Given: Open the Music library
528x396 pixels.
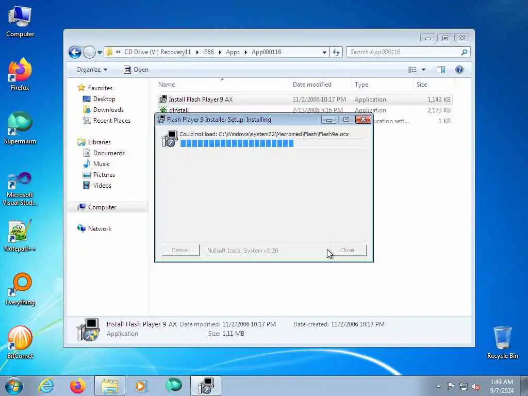Looking at the screenshot, I should (102, 163).
